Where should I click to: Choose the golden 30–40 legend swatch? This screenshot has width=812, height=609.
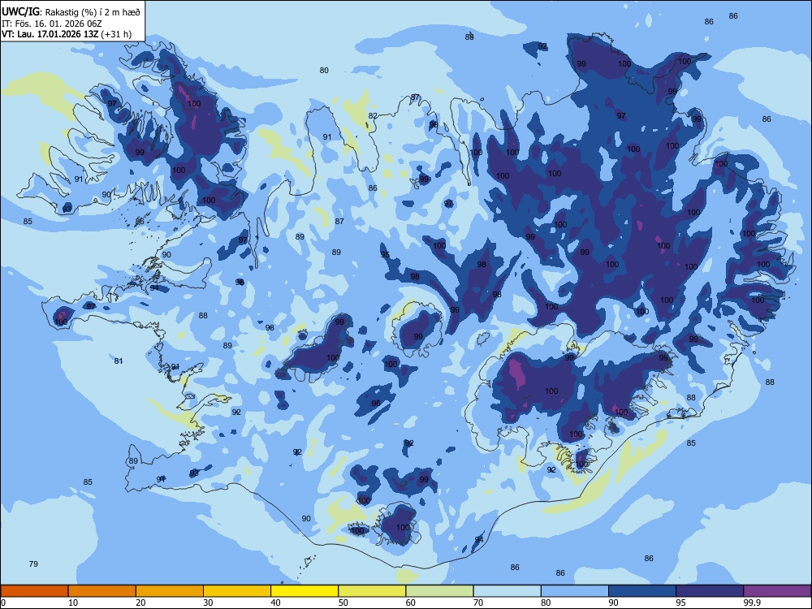(x=237, y=591)
